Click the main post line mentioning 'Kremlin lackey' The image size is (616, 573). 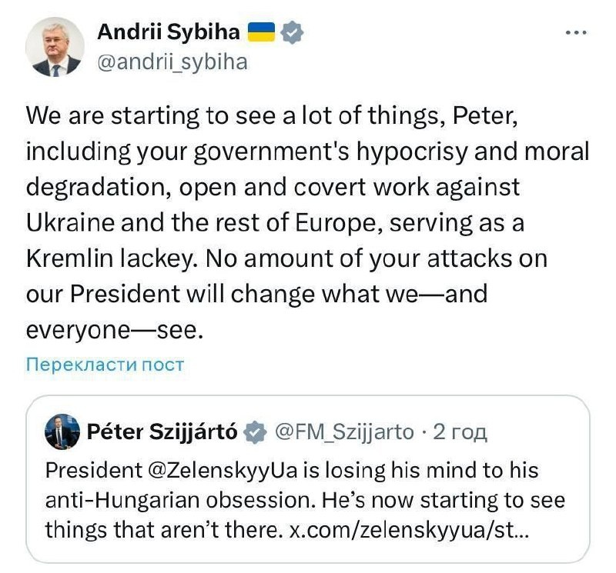click(x=286, y=259)
